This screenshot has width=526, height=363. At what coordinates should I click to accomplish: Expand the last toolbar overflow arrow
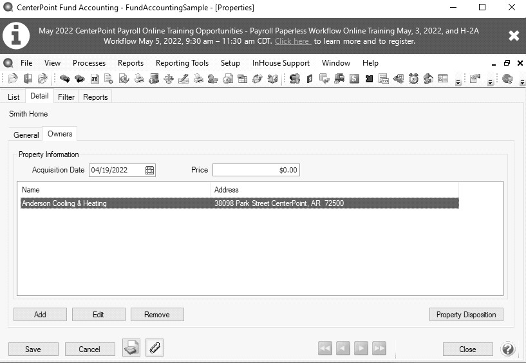(x=522, y=82)
